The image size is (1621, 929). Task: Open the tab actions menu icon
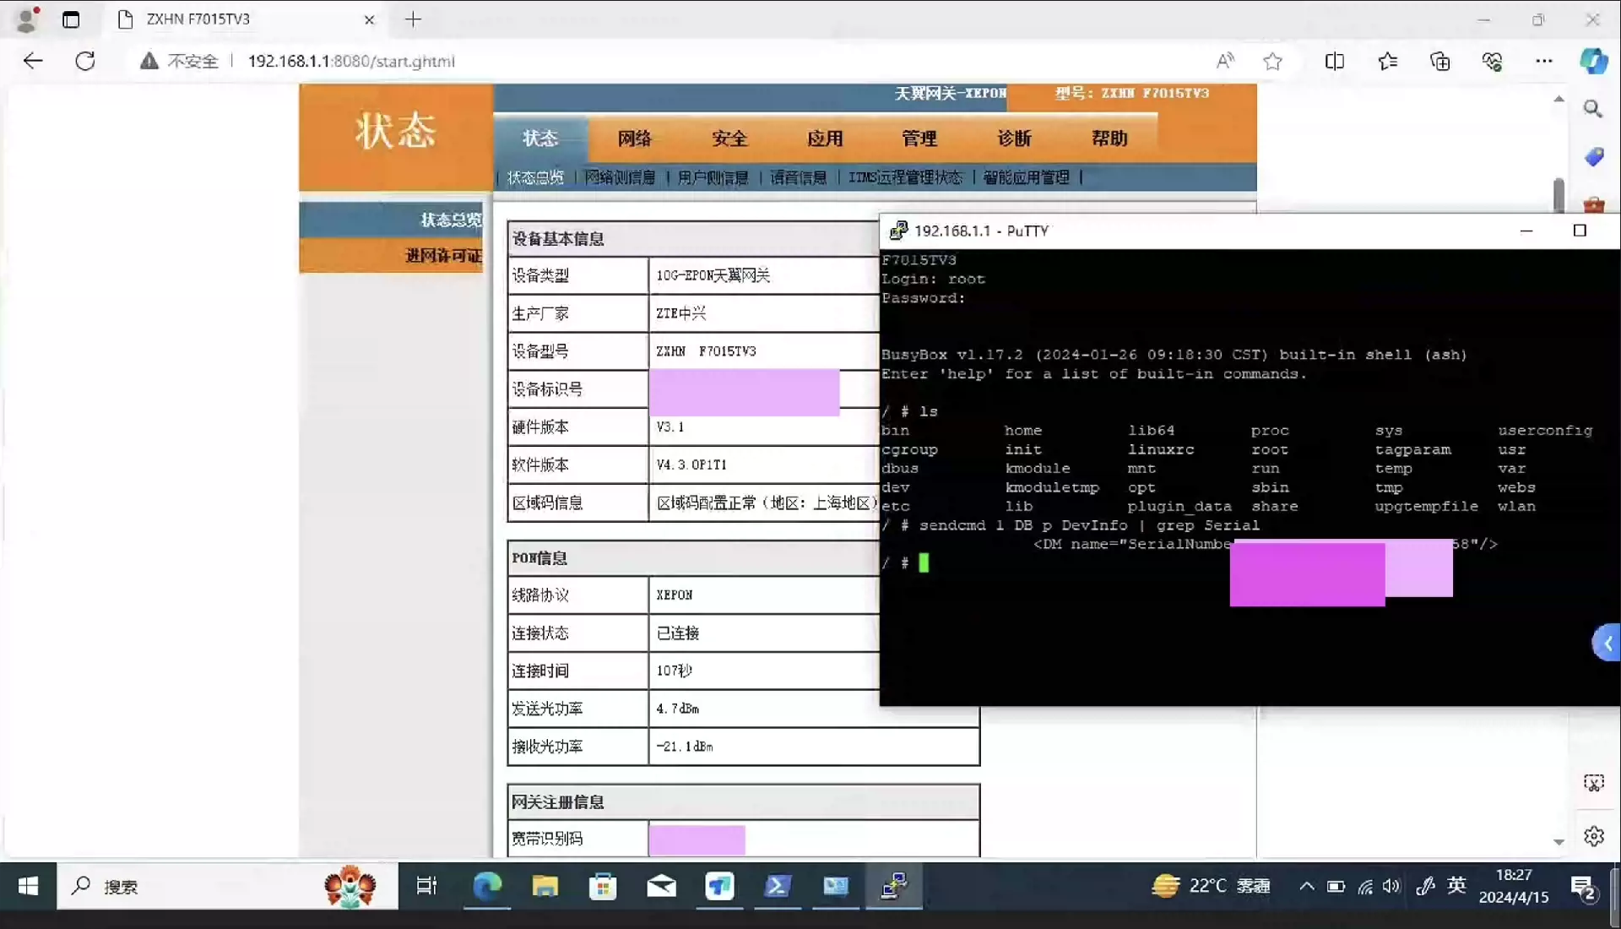[x=71, y=19]
